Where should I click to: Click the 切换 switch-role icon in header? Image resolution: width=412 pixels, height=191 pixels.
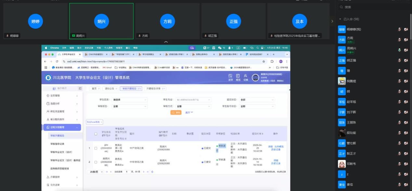pyautogui.click(x=245, y=77)
